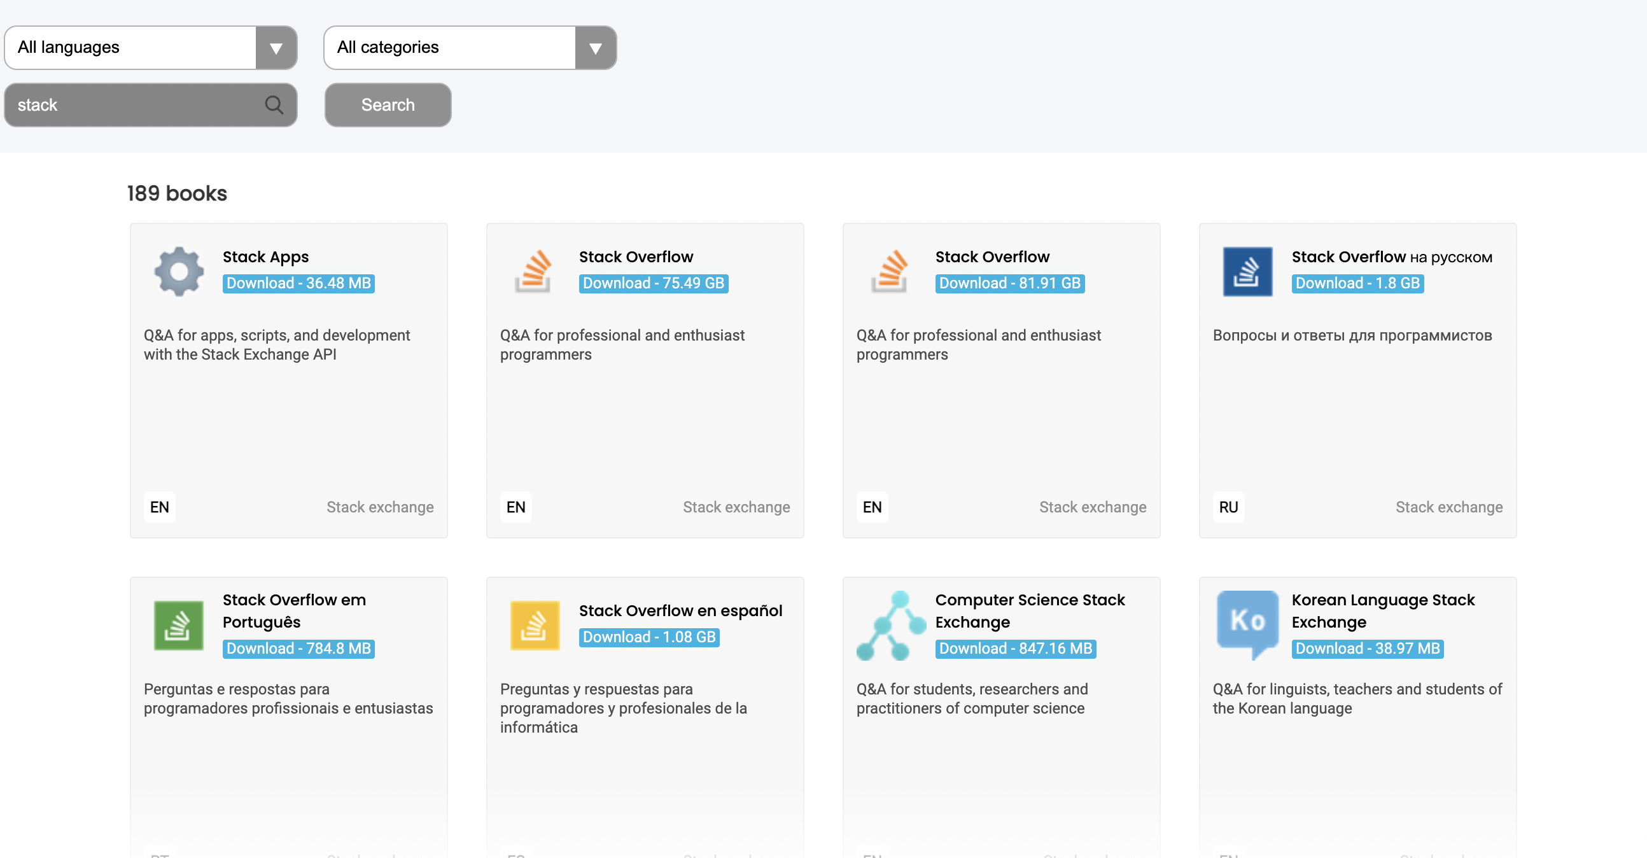Image resolution: width=1647 pixels, height=858 pixels.
Task: Click the green Stack Overflow em Português logo
Action: point(179,625)
